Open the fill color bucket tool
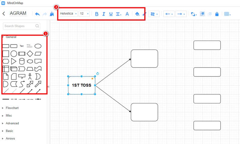 coord(137,14)
